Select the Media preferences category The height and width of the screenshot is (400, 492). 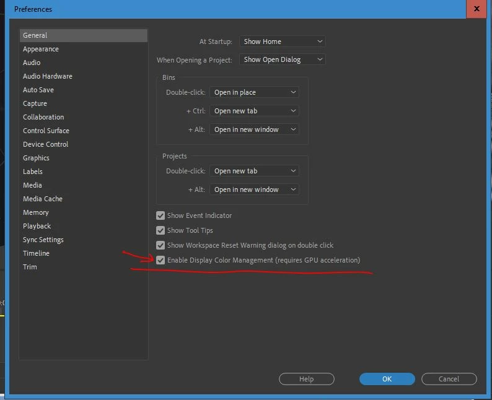tap(84, 185)
